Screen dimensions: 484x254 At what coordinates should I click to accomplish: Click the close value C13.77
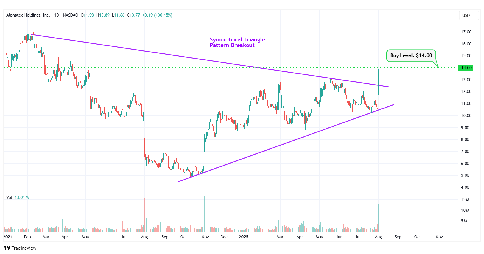133,15
